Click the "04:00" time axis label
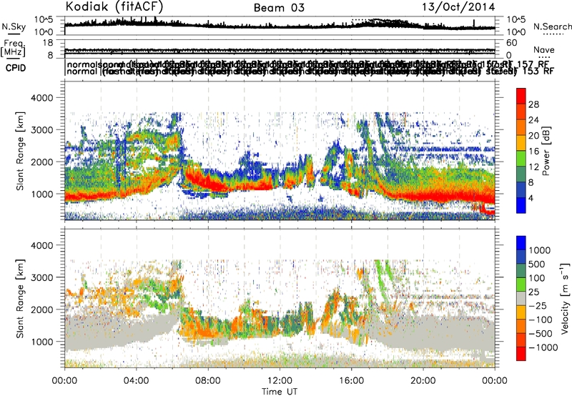The width and height of the screenshot is (572, 396). [136, 381]
